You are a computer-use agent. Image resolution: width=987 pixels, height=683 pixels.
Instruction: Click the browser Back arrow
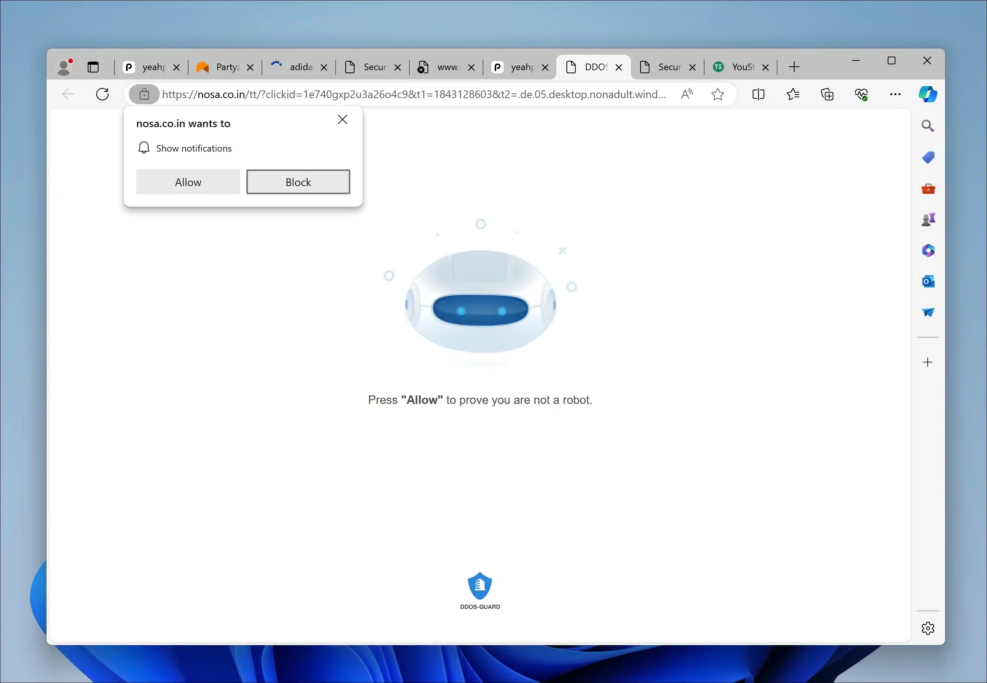[69, 94]
